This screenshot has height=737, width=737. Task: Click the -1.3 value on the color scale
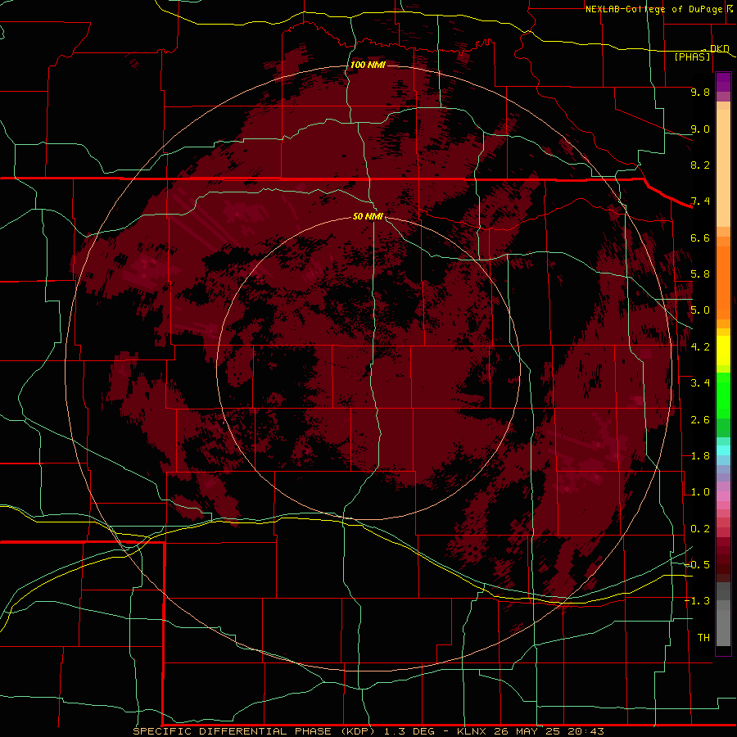click(x=697, y=601)
